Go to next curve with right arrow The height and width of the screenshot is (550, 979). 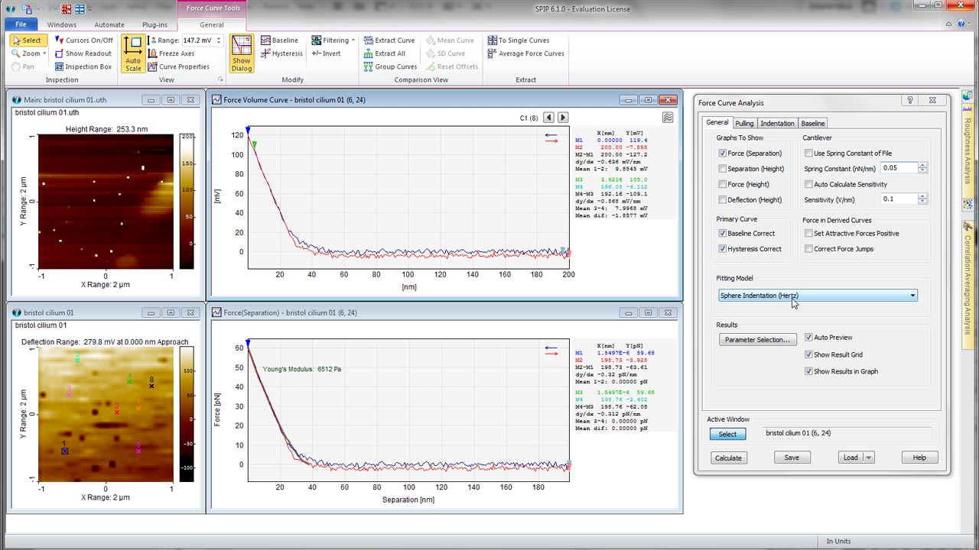tap(563, 118)
